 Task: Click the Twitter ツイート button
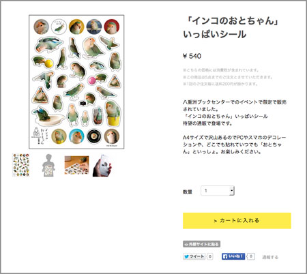point(194,256)
